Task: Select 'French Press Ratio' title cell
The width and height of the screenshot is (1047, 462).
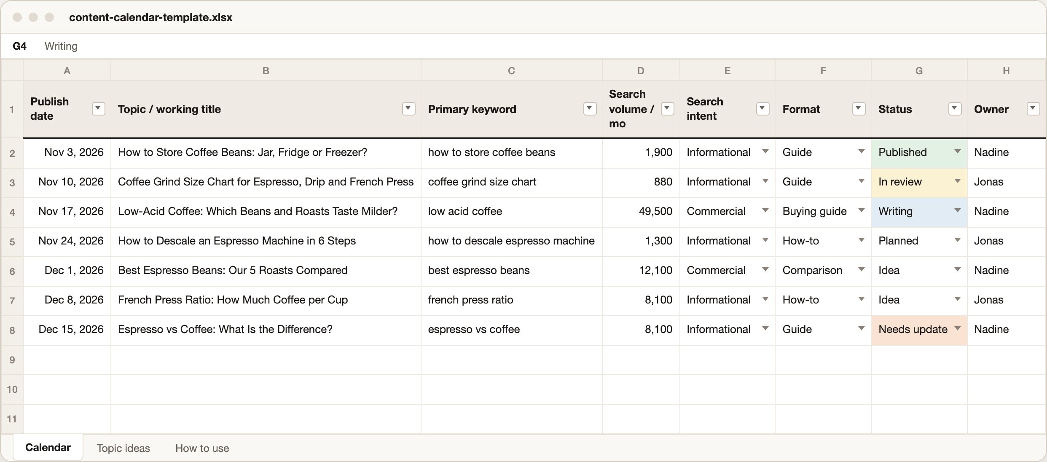Action: point(266,301)
